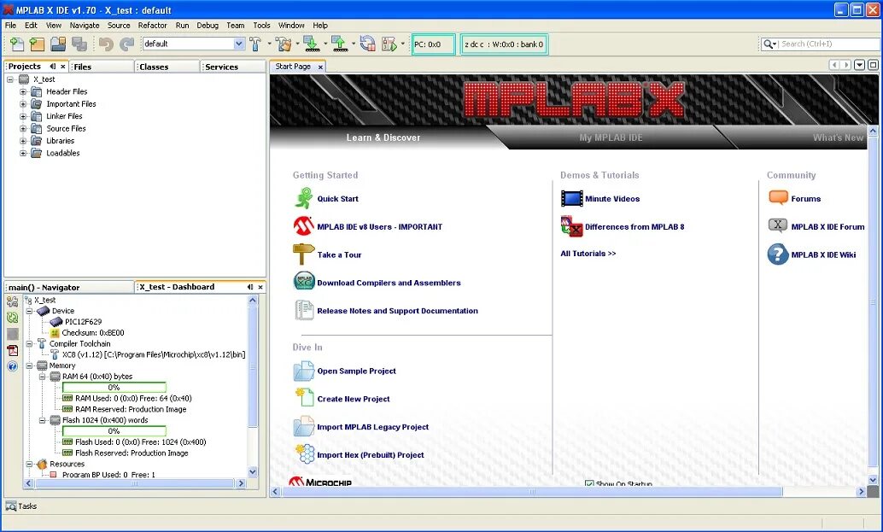Expand the Source Files folder

pos(23,129)
